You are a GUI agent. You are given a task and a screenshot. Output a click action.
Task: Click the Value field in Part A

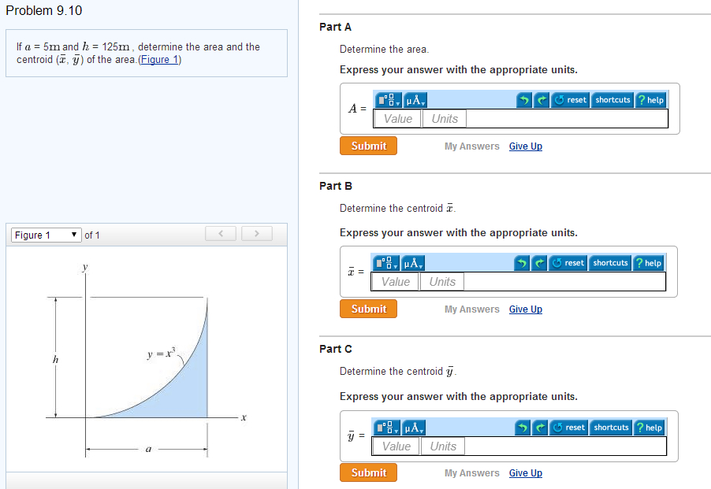pyautogui.click(x=397, y=118)
